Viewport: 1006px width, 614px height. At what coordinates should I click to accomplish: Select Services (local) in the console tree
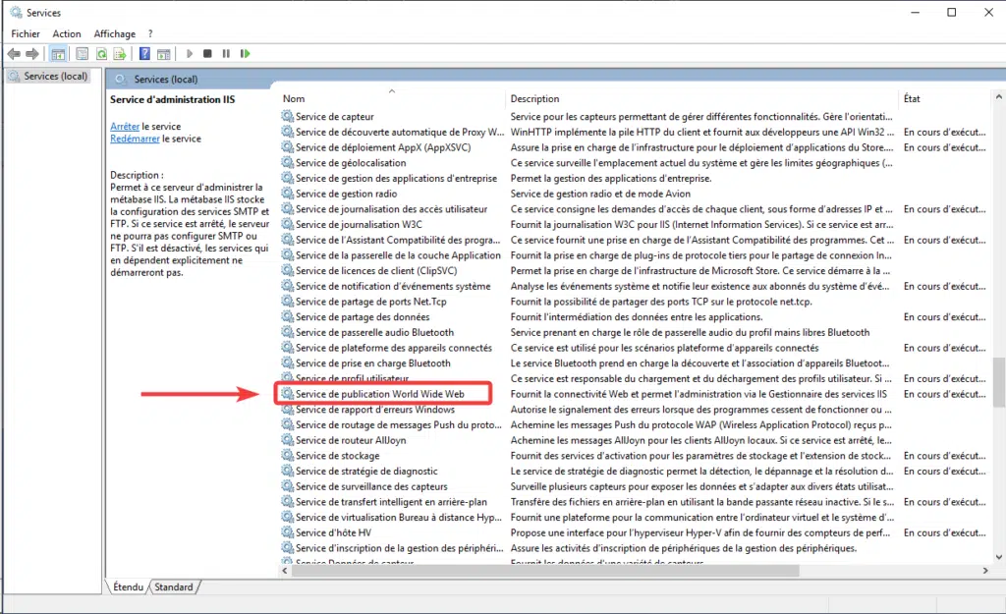point(56,76)
